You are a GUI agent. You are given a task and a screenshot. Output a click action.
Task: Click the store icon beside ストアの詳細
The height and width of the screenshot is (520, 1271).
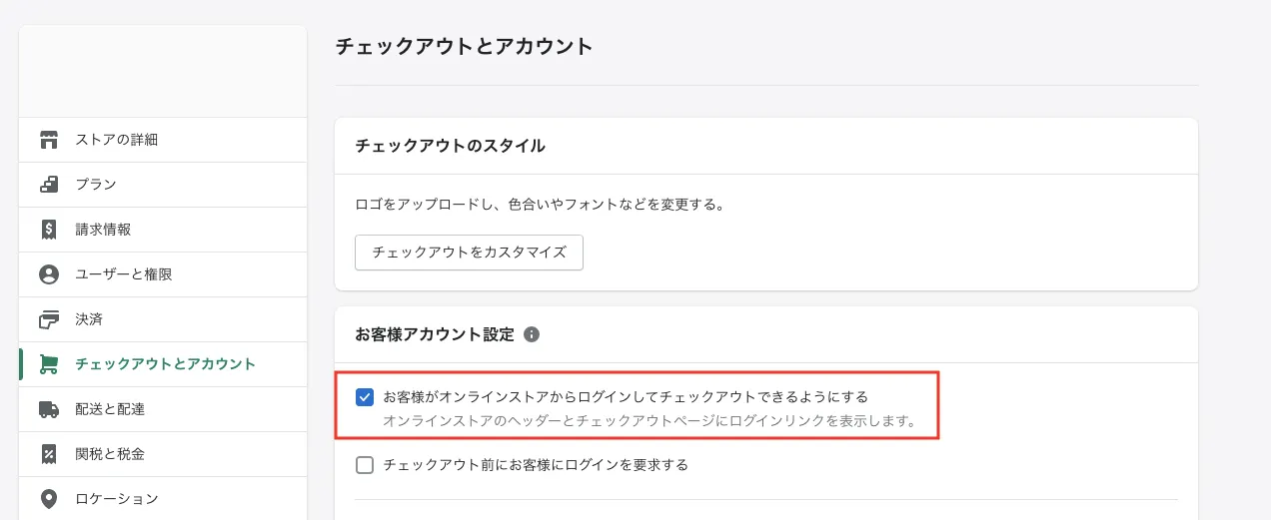pos(48,140)
